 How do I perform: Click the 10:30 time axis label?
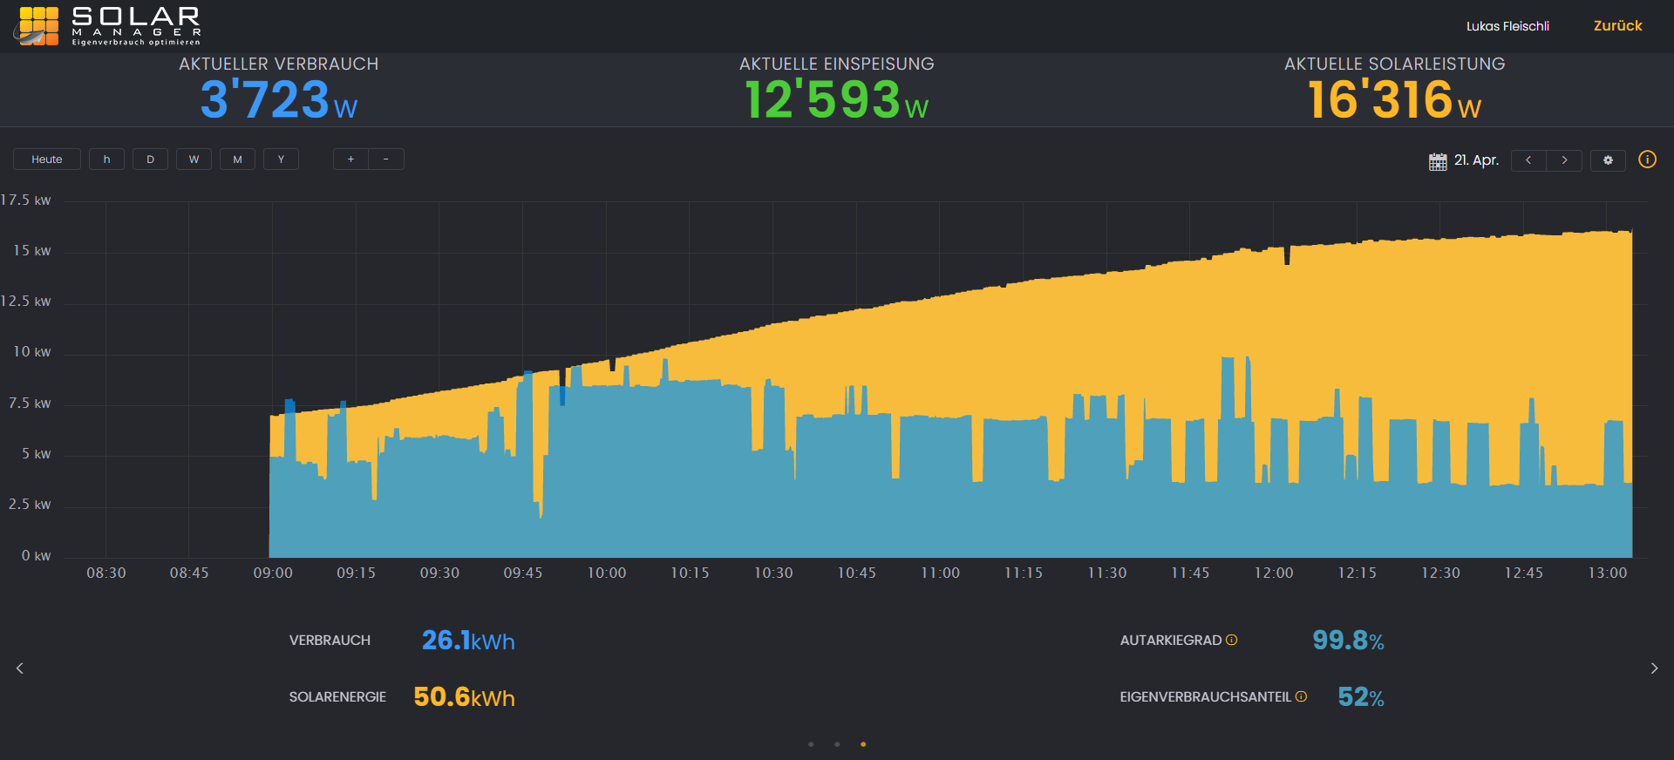(773, 573)
